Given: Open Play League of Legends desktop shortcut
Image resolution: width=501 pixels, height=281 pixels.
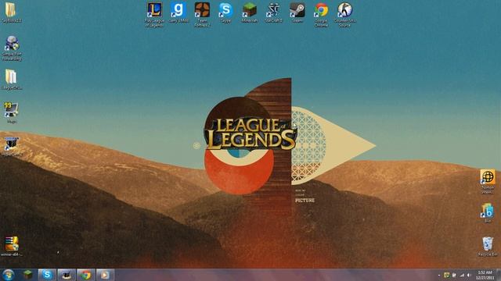Looking at the screenshot, I should (x=154, y=14).
